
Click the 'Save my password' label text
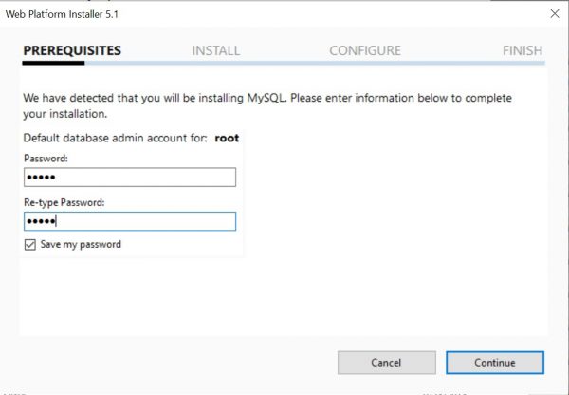click(x=80, y=244)
